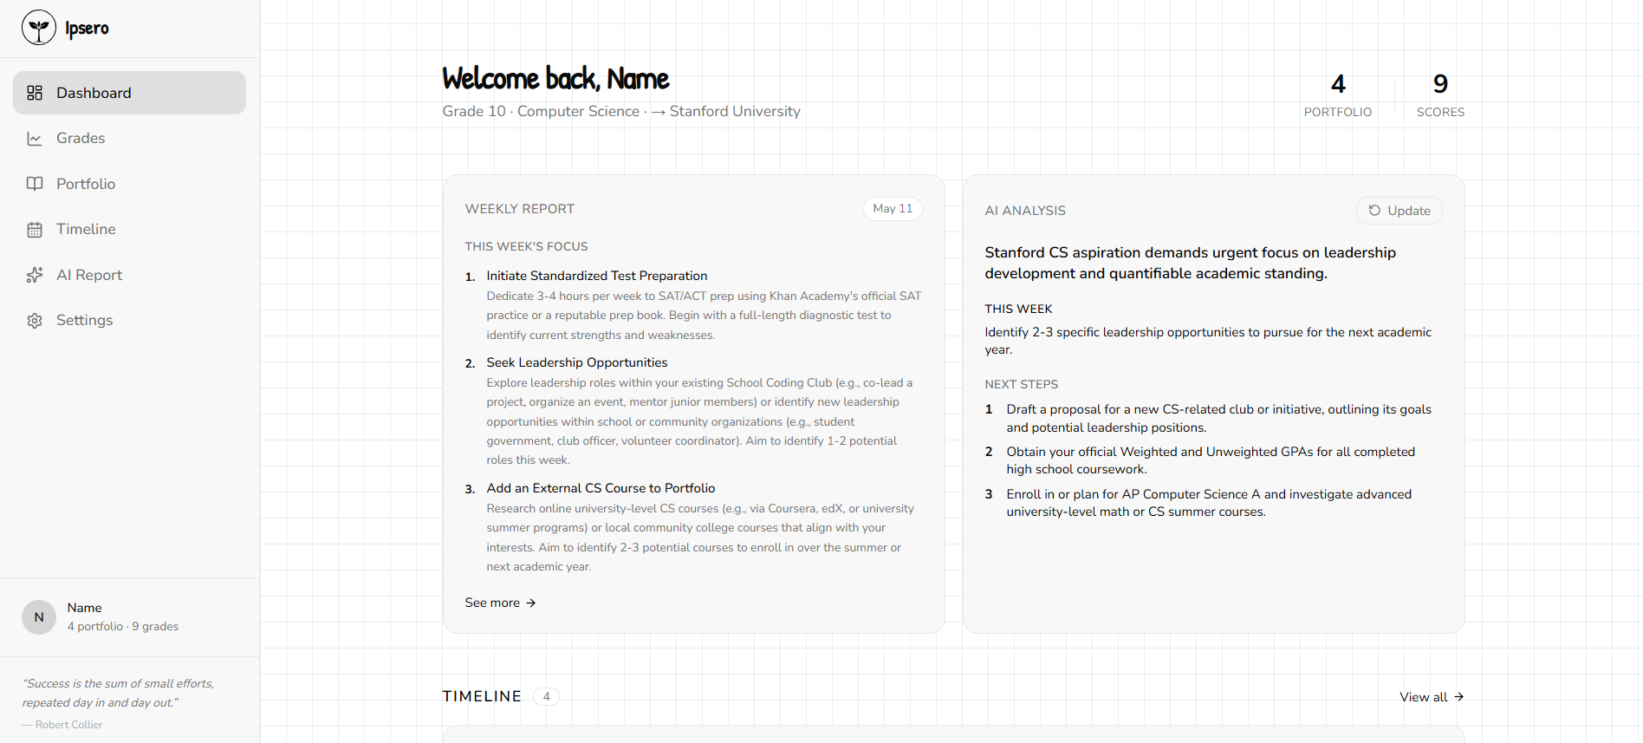
Task: Click the Timeline calendar icon in sidebar
Action: tap(35, 230)
